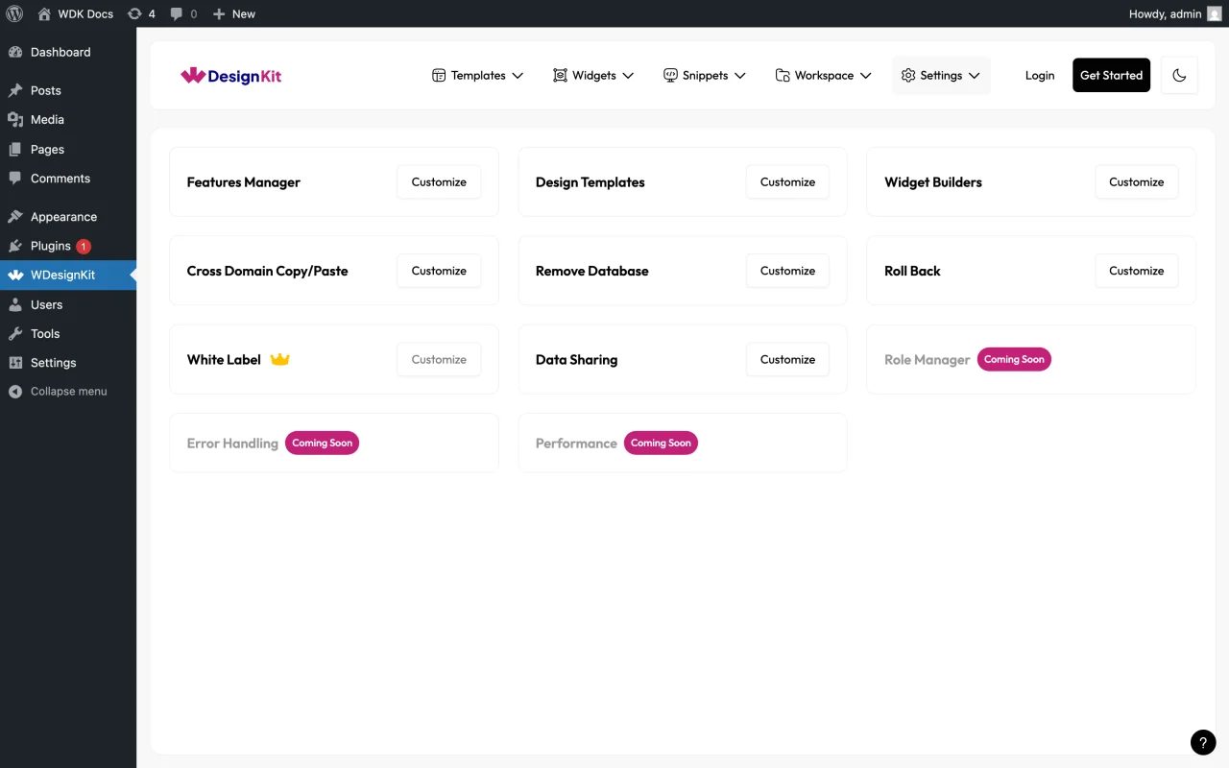Image resolution: width=1229 pixels, height=768 pixels.
Task: Click the Plugins red update count badge
Action: [84, 246]
